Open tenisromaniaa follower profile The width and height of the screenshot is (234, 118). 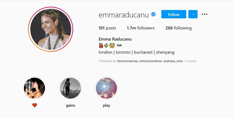pyautogui.click(x=127, y=61)
